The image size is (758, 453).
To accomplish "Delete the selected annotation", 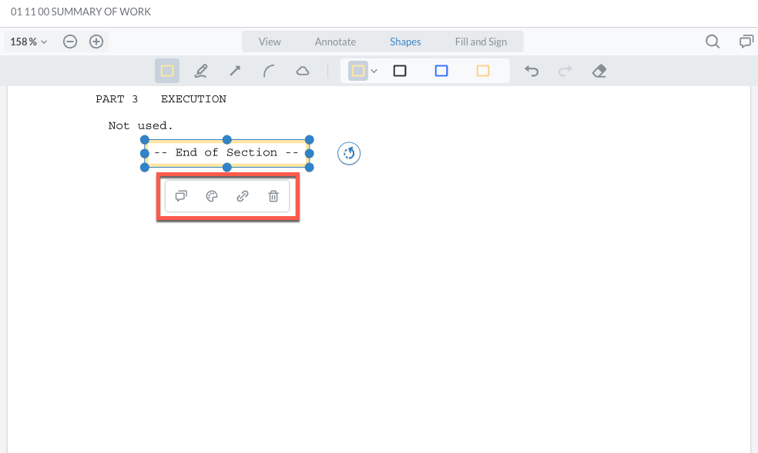I will coord(273,196).
